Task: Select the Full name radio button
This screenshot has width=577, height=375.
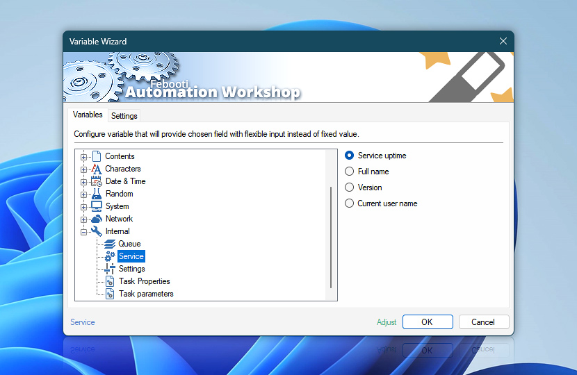Action: point(349,172)
